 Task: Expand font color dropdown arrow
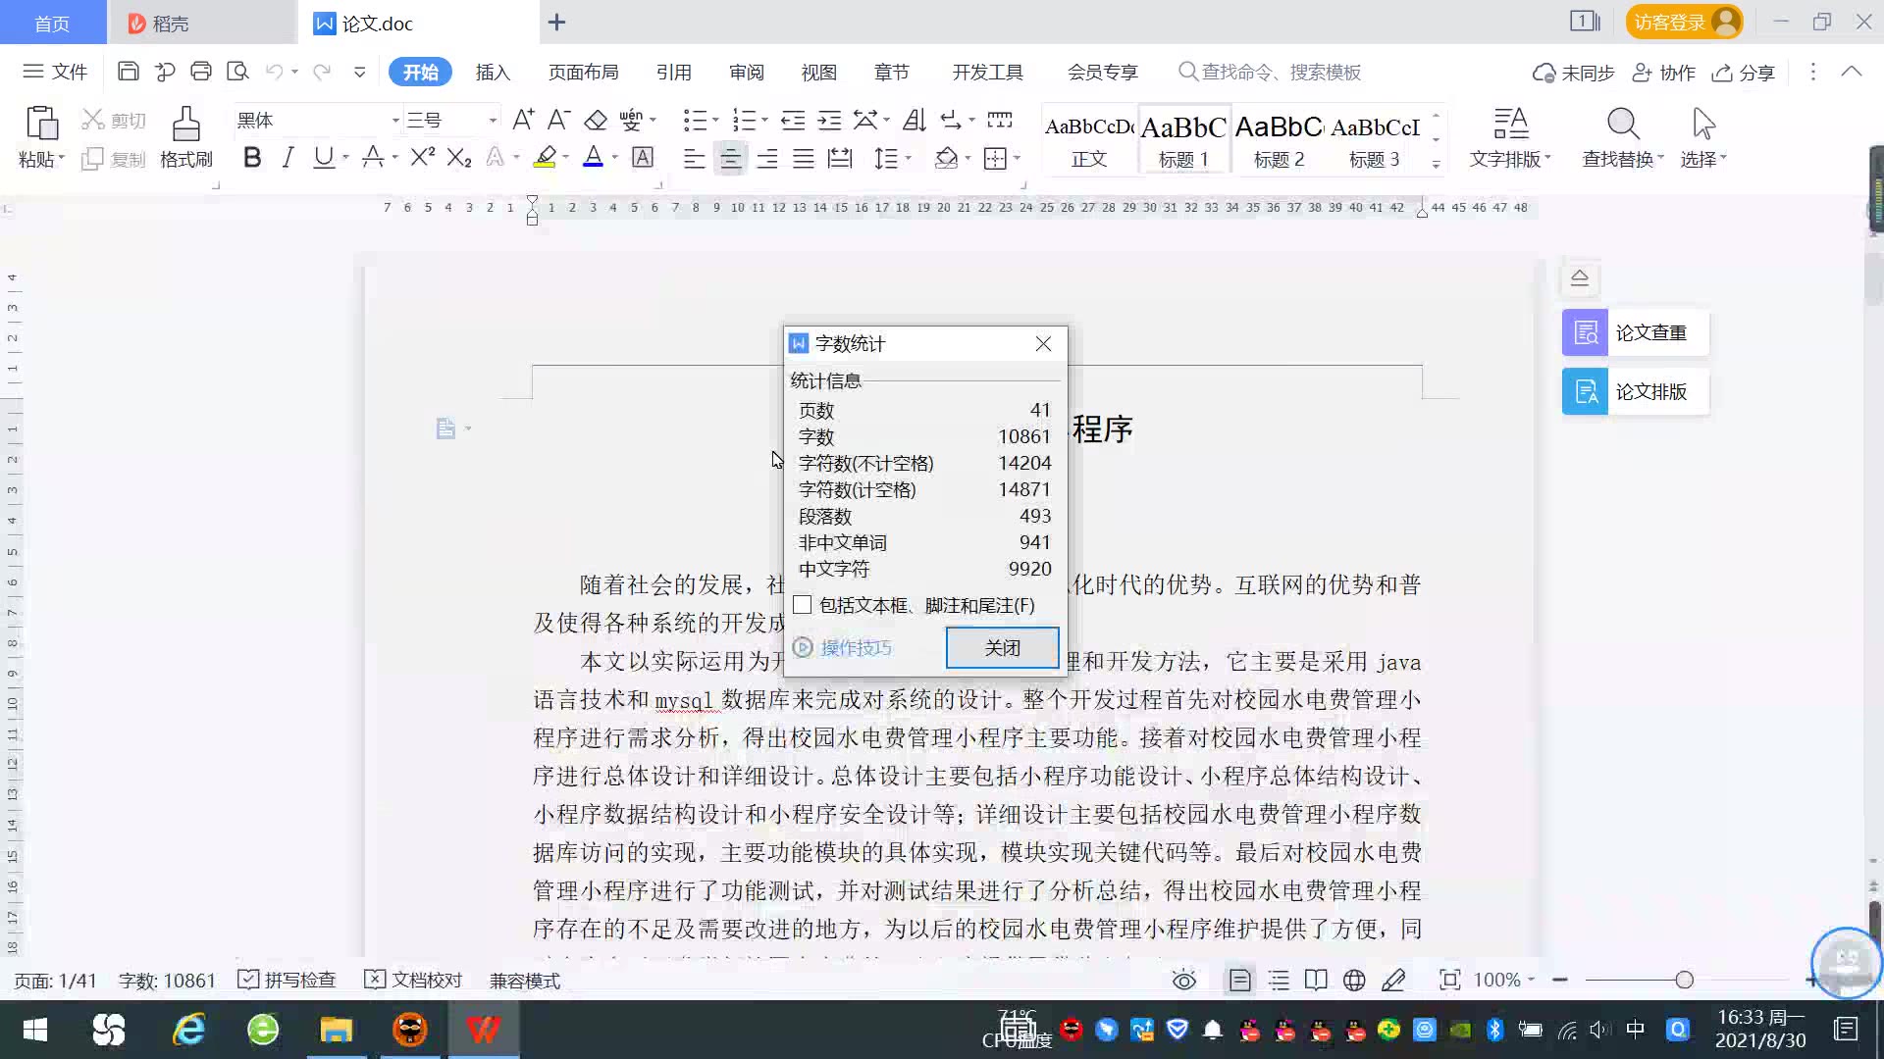coord(615,158)
